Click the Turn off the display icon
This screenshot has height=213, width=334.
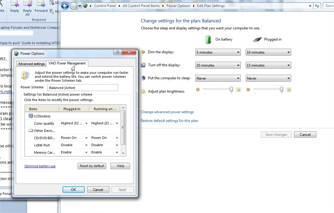(143, 65)
